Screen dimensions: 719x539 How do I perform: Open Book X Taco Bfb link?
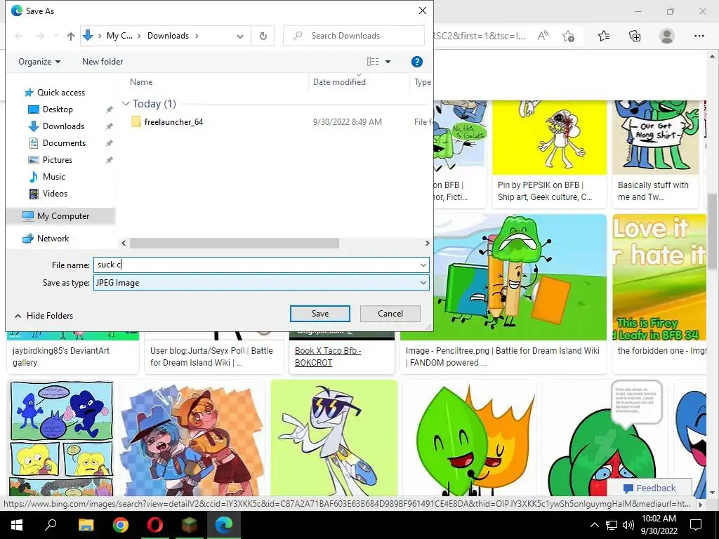(328, 357)
